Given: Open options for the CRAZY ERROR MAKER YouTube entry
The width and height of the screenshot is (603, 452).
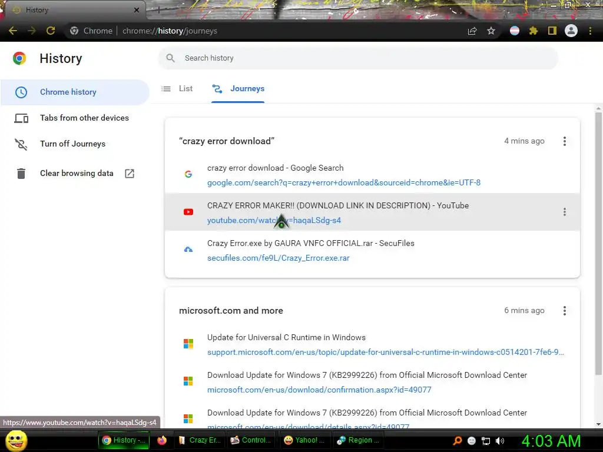Looking at the screenshot, I should click(565, 212).
